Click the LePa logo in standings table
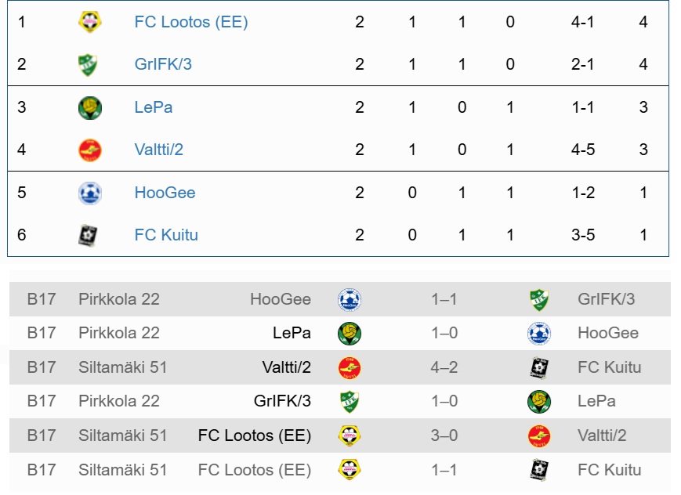The width and height of the screenshot is (681, 495). tap(90, 107)
